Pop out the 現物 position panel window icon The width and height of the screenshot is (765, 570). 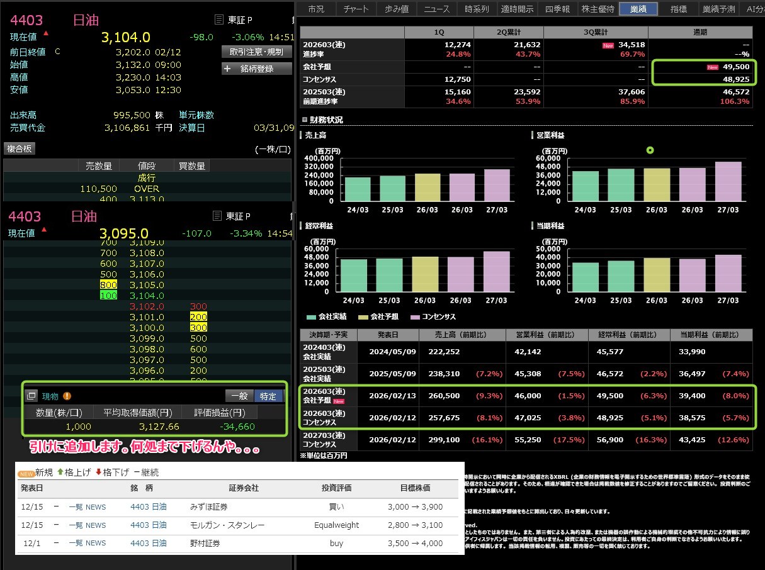coord(31,396)
